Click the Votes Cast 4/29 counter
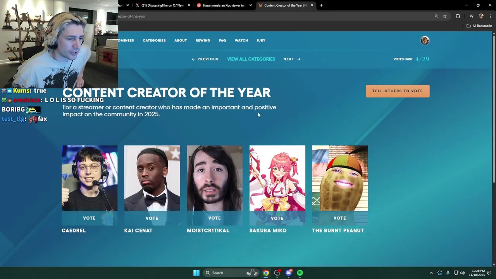 point(411,59)
